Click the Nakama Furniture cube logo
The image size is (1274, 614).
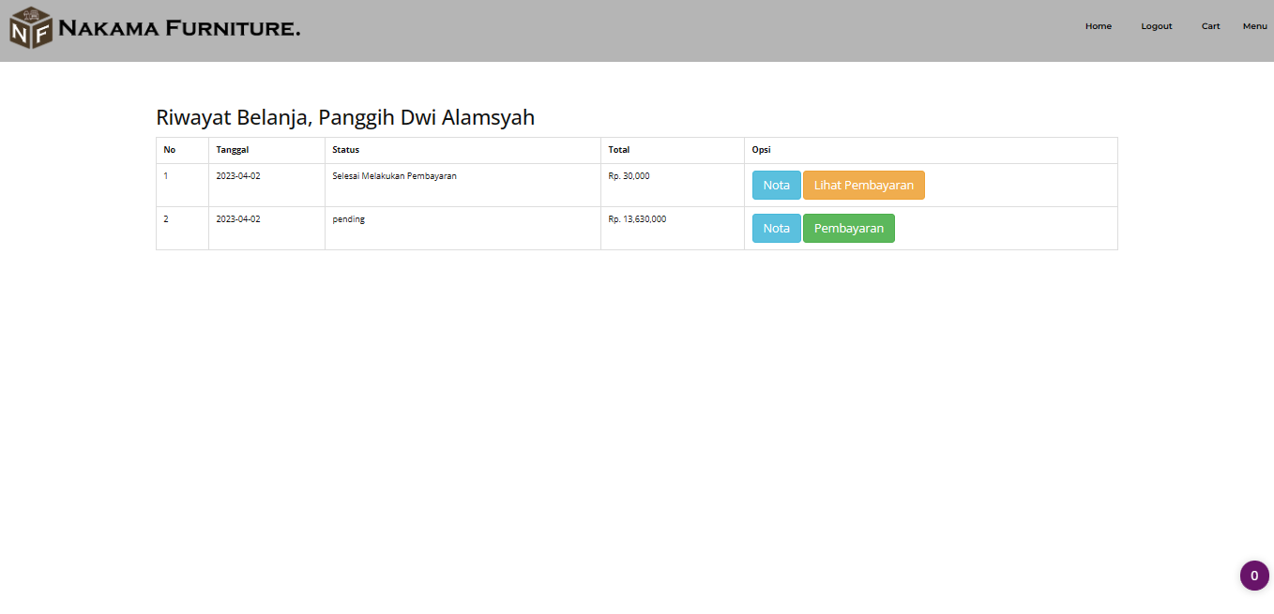(29, 25)
